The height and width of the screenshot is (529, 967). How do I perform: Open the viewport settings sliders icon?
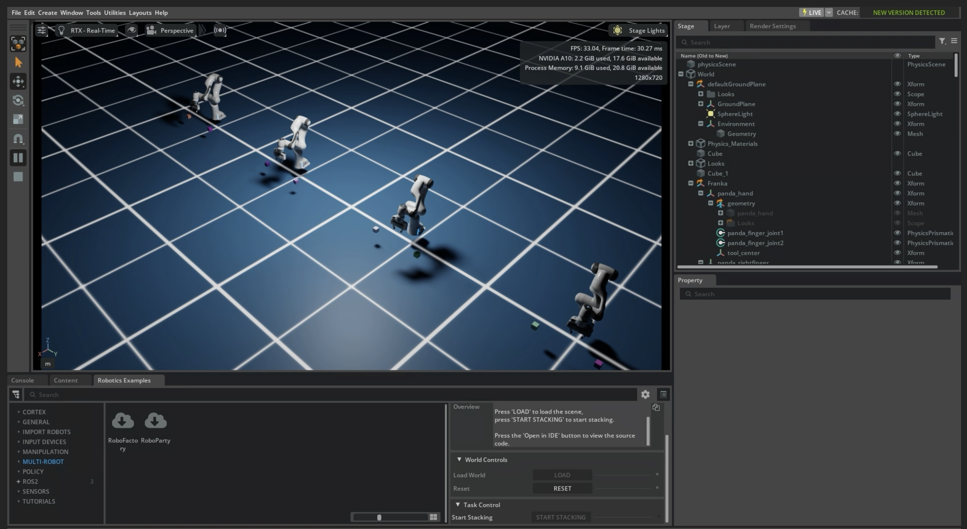coord(41,30)
